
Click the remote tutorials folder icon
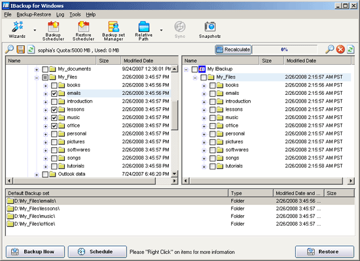tap(220, 166)
